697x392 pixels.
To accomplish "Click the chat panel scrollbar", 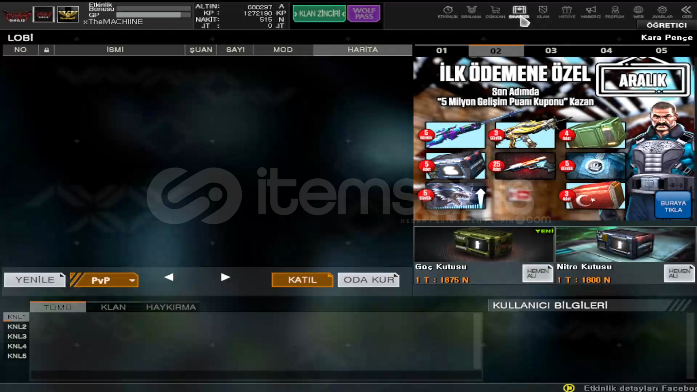I will pos(478,341).
